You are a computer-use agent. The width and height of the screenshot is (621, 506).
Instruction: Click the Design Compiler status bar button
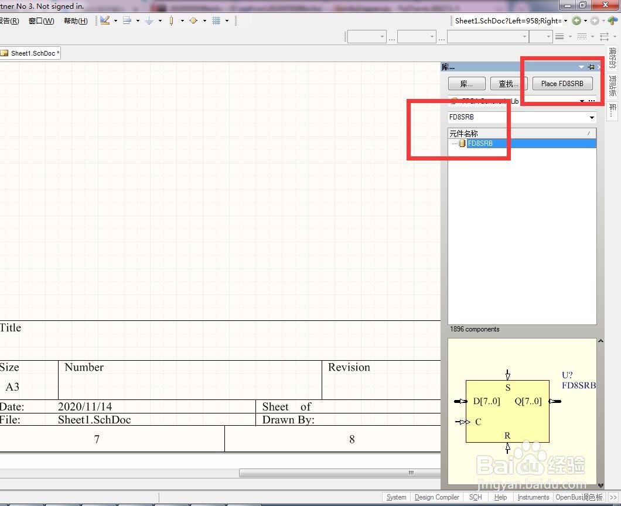437,497
